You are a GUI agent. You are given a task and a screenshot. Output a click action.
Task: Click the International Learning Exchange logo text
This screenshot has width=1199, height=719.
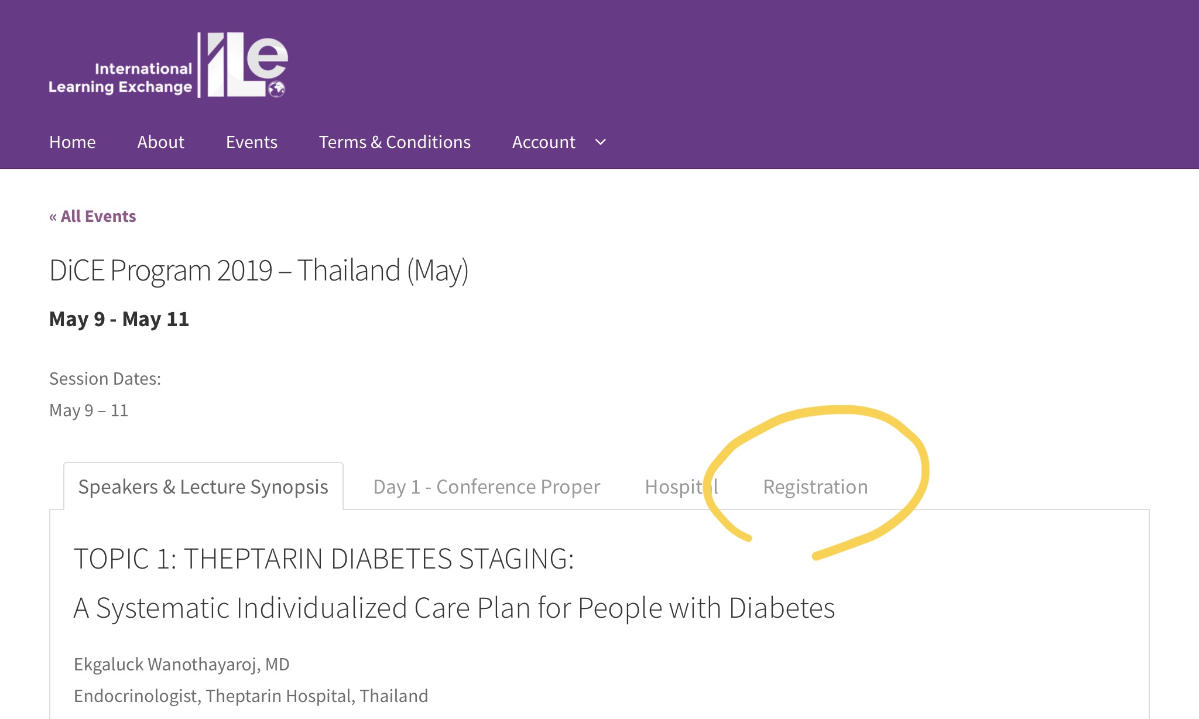pos(121,78)
